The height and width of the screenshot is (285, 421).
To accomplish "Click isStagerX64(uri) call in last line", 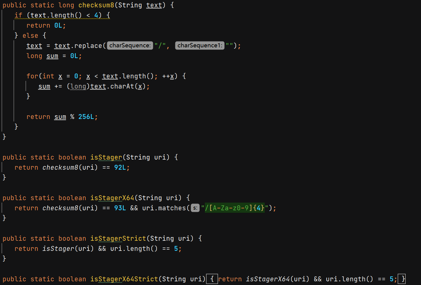I will [278, 279].
